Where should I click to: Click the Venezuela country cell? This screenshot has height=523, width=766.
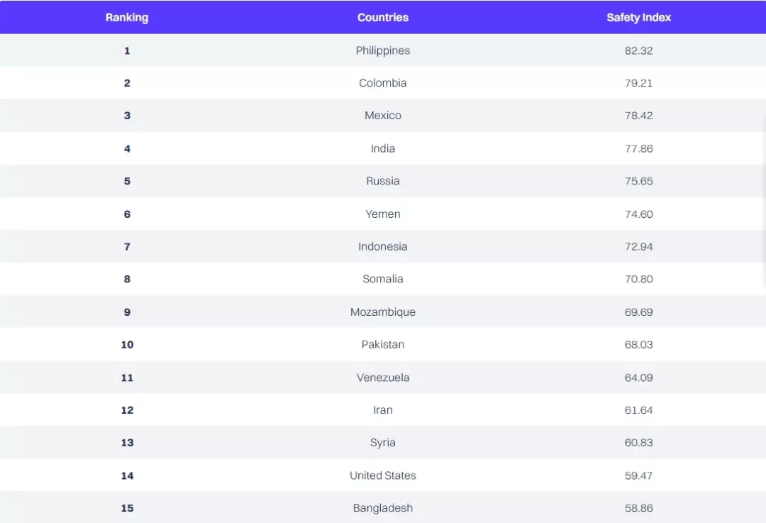click(x=382, y=378)
